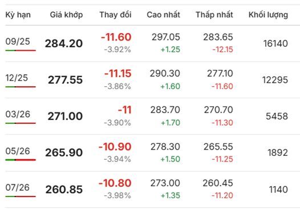Sort by the Kỳ hạn column header
300x209 pixels.
point(18,15)
